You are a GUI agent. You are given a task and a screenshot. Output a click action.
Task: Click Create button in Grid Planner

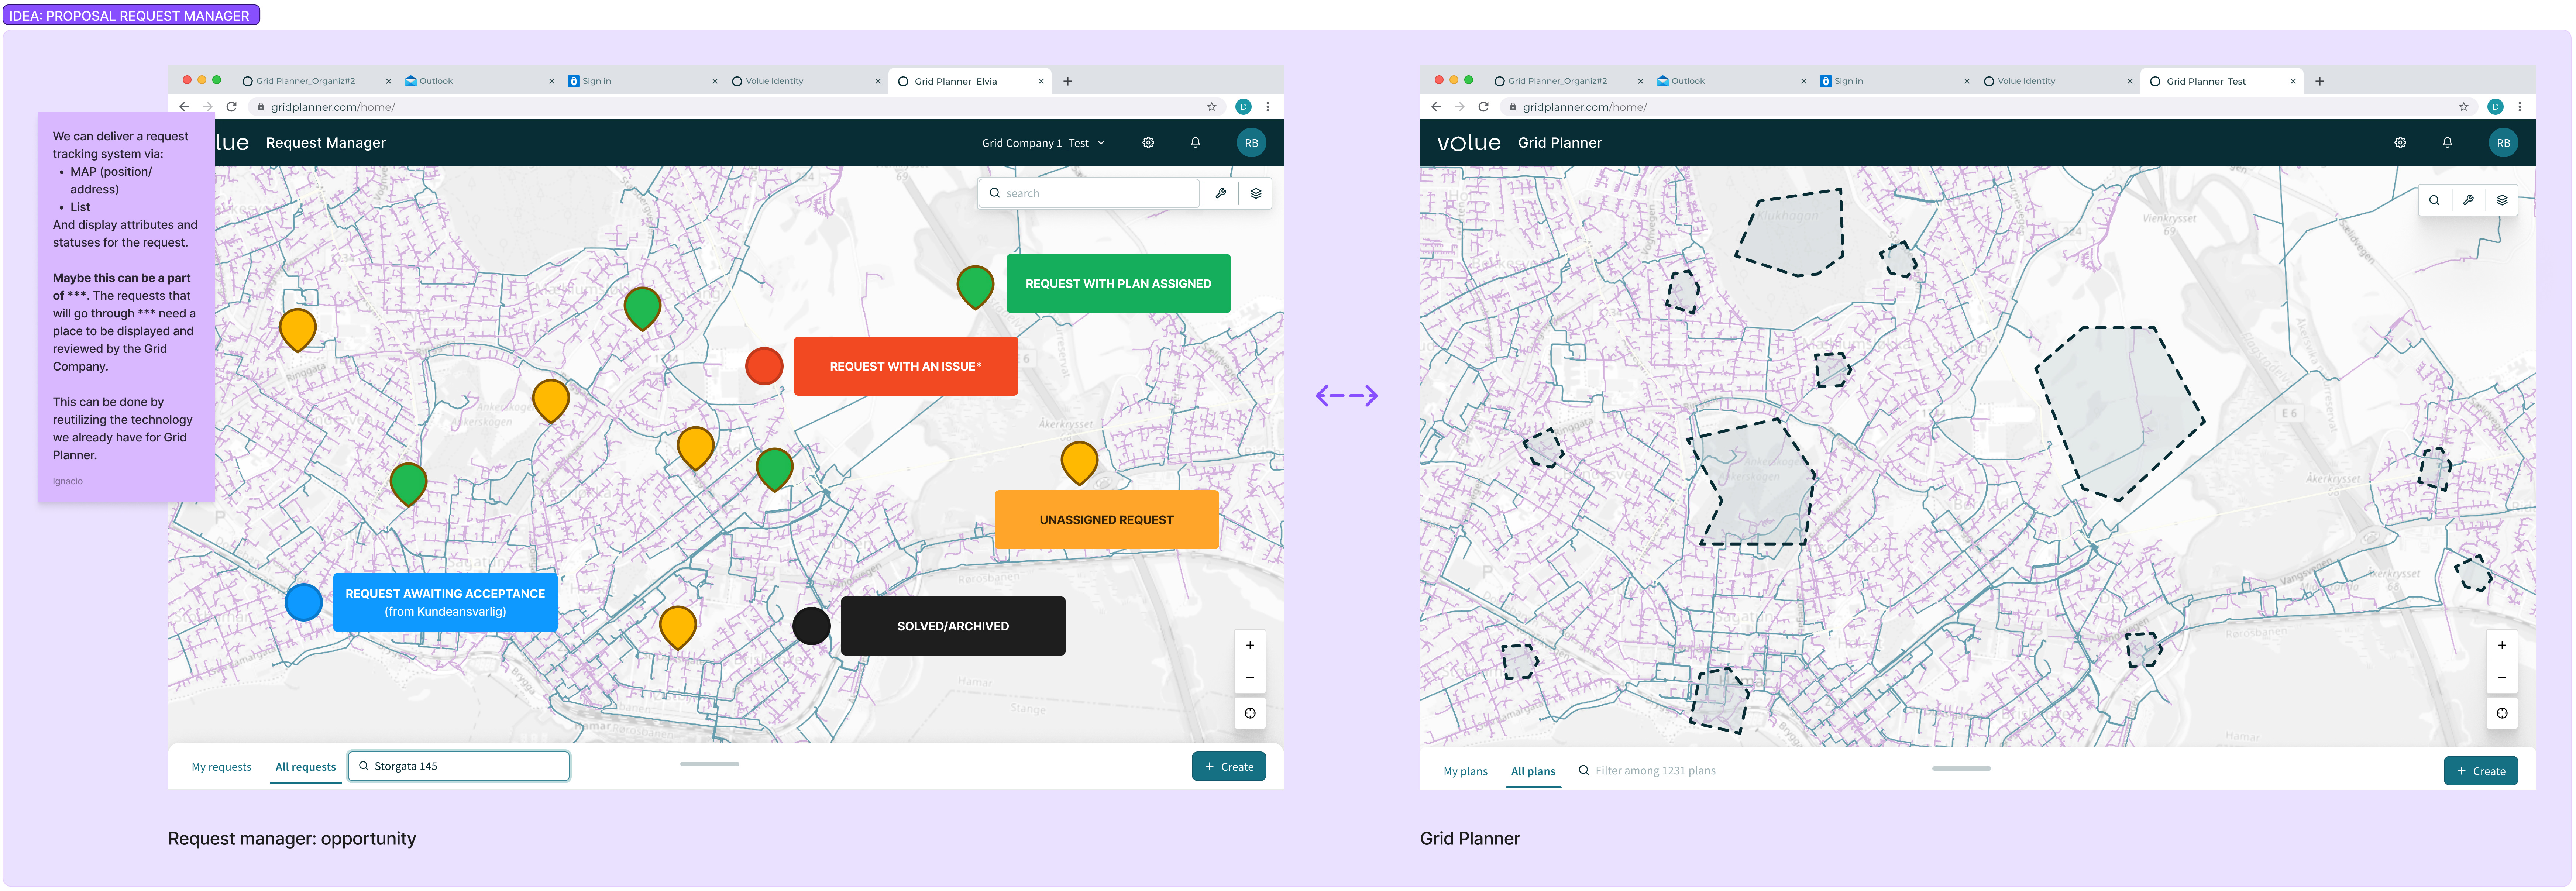2481,771
